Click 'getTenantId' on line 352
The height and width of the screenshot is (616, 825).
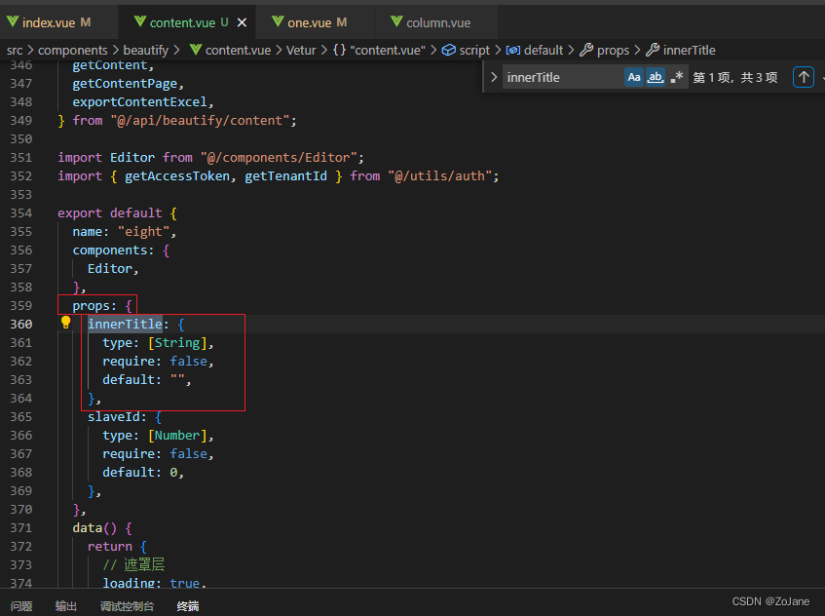point(285,176)
